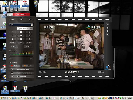
Task: Click the volume slider track
Action: (x=21, y=57)
